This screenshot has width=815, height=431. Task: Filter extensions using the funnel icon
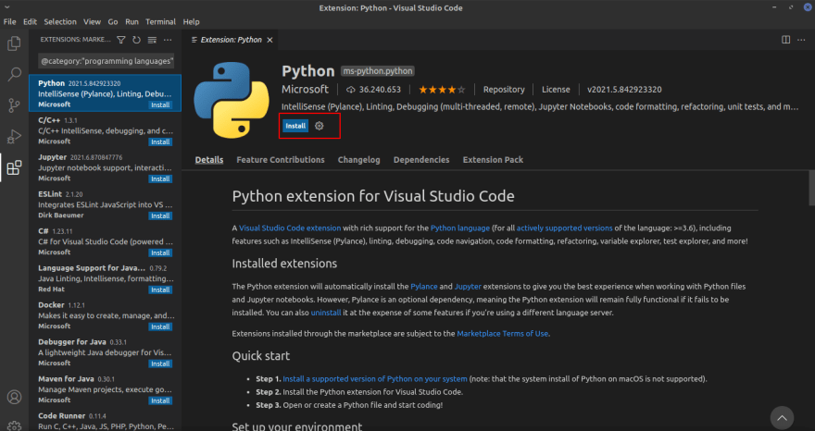point(120,40)
